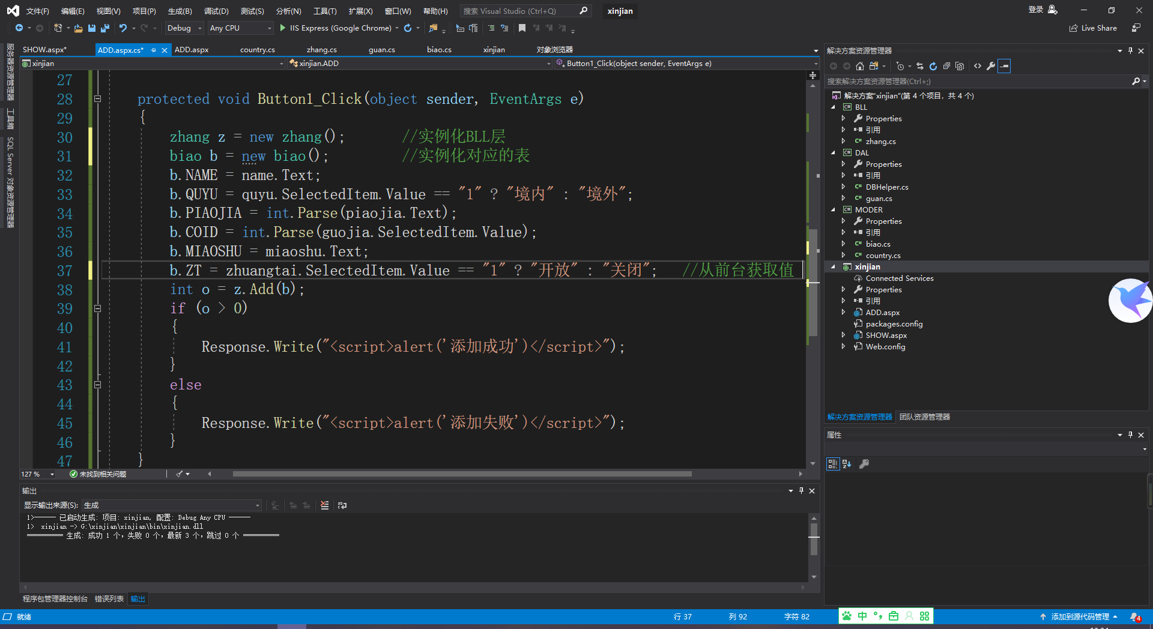Collapse the BLL project node
The width and height of the screenshot is (1153, 629).
pyautogui.click(x=833, y=107)
